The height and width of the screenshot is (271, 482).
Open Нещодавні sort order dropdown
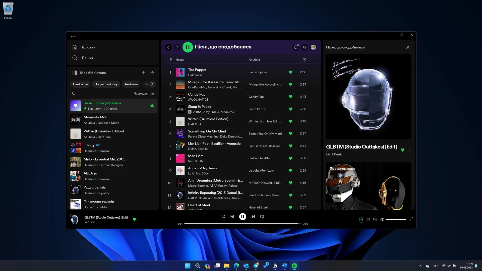pyautogui.click(x=144, y=93)
